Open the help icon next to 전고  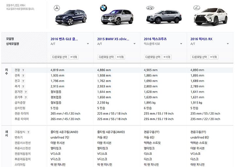pos(23,81)
